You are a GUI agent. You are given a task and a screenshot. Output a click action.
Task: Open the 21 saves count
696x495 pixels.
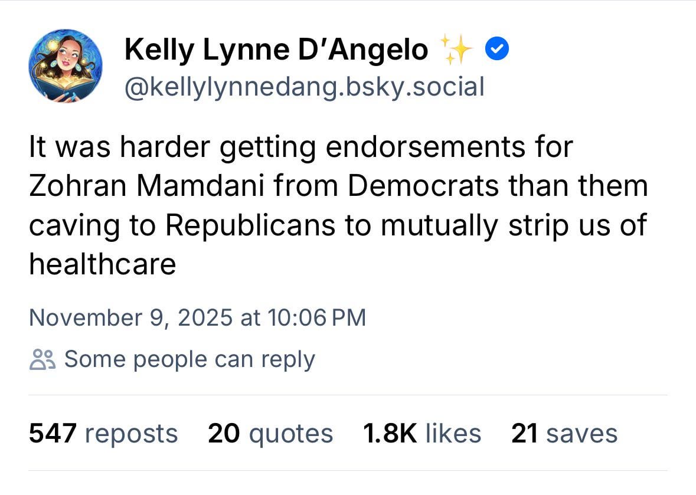[x=564, y=434]
